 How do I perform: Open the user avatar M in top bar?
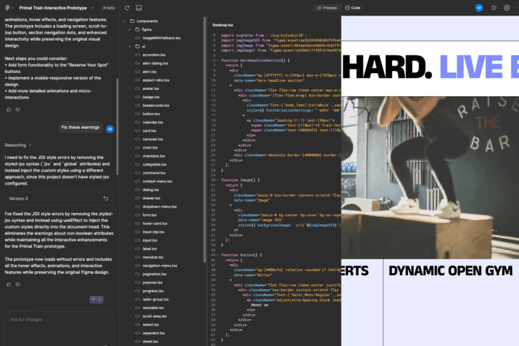pyautogui.click(x=478, y=8)
